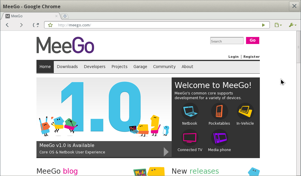Select the Pocketables device icon

[219, 111]
